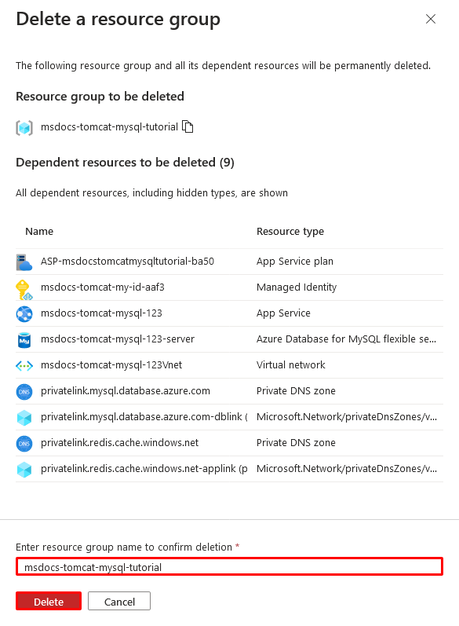
Task: Click the resource group cube icon
Action: (x=24, y=128)
